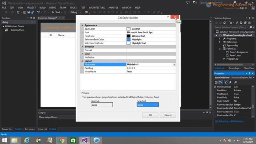
Task: Open the dataGridView1 object dropdown in Properties
Action: 253,78
